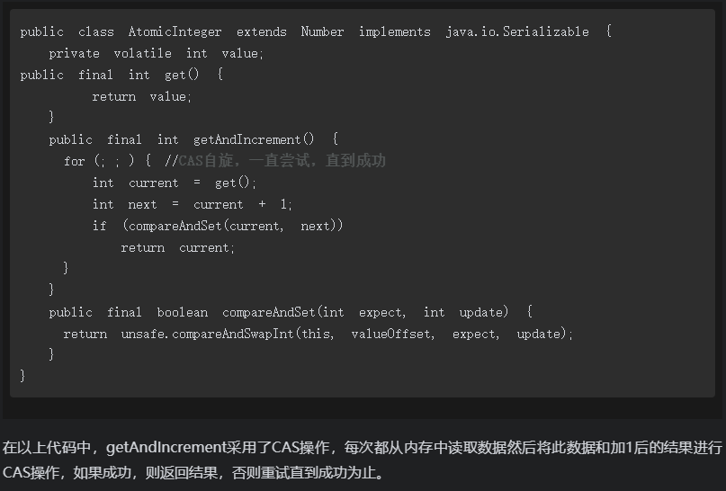The image size is (726, 491).
Task: Click the valueOffset argument
Action: [392, 335]
